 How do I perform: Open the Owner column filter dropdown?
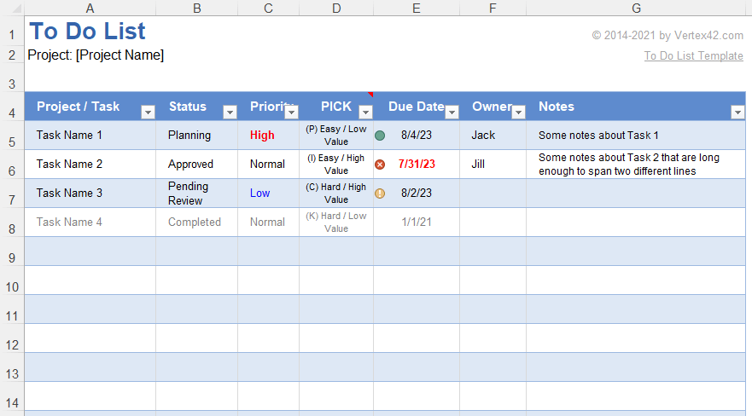point(518,112)
